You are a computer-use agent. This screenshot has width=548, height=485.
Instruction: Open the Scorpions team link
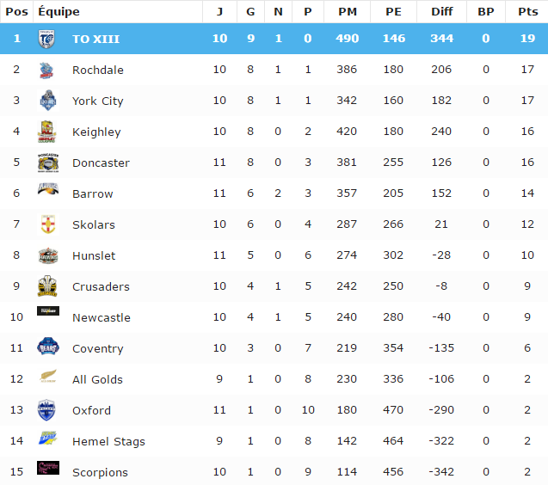point(100,473)
